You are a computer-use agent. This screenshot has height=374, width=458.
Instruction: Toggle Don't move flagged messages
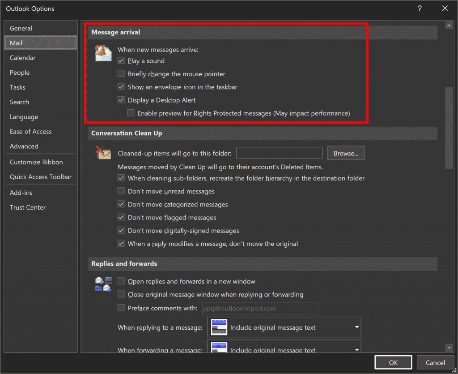point(121,217)
